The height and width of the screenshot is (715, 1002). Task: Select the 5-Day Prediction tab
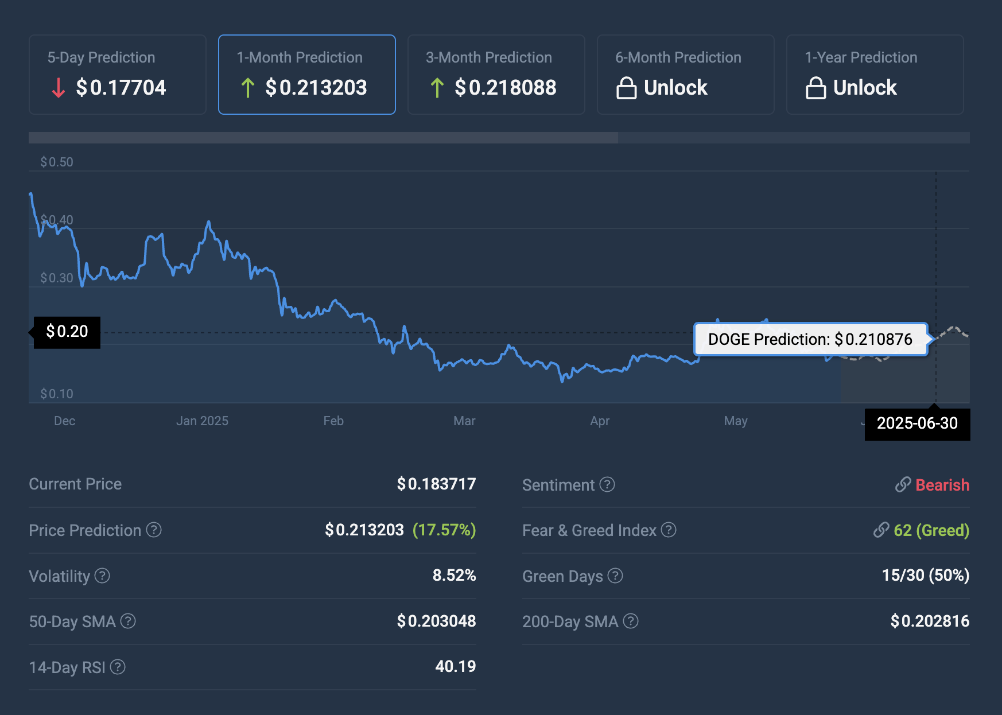pyautogui.click(x=118, y=75)
